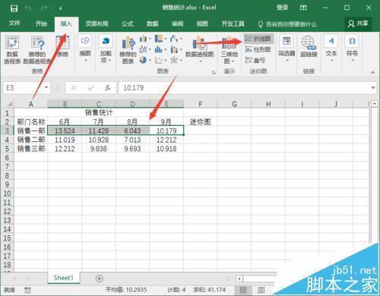Open Ribbon display options icon
This screenshot has width=380, height=296.
pyautogui.click(x=303, y=8)
